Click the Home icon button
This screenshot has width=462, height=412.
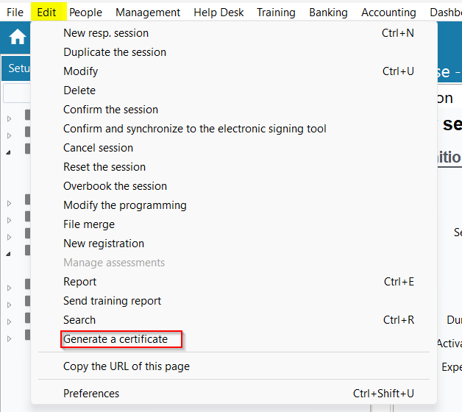[18, 38]
